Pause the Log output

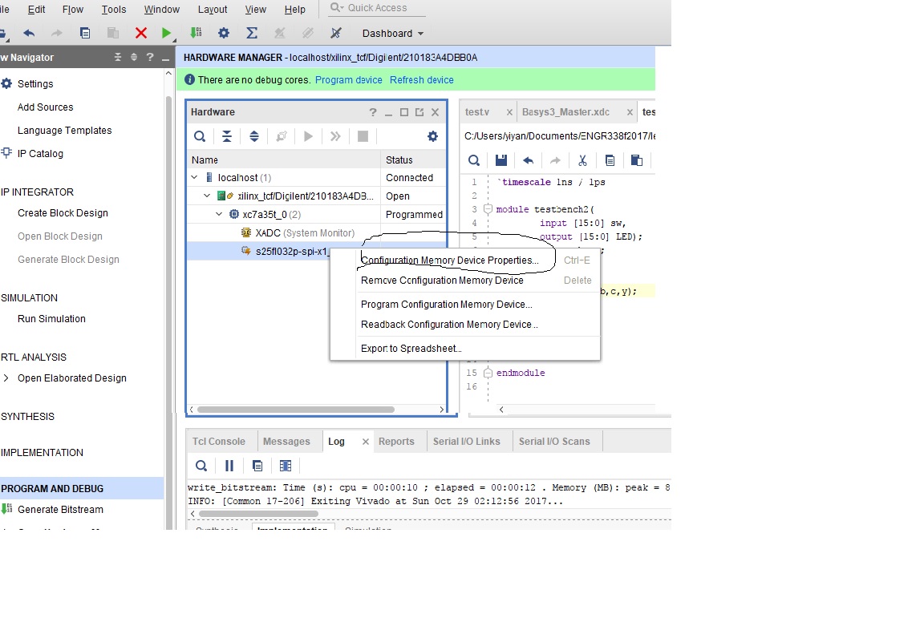[x=229, y=466]
